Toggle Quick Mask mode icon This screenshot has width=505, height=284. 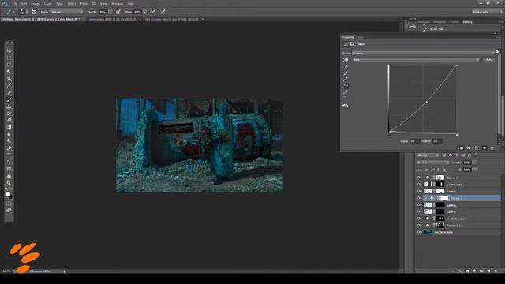(x=9, y=204)
